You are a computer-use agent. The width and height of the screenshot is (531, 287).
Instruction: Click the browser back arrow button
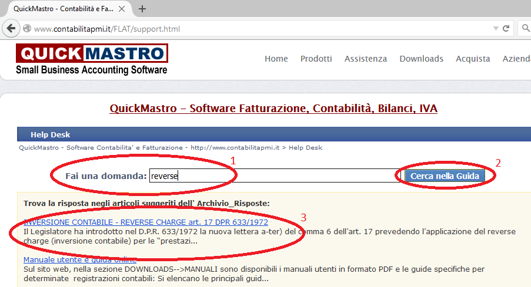11,28
